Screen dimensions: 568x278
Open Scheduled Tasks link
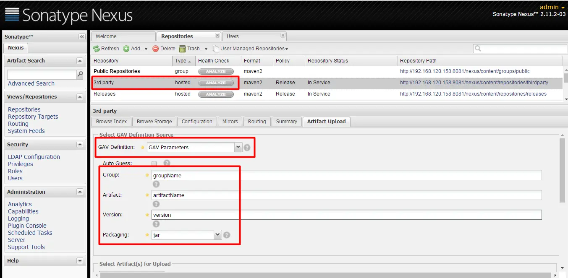[x=30, y=233]
